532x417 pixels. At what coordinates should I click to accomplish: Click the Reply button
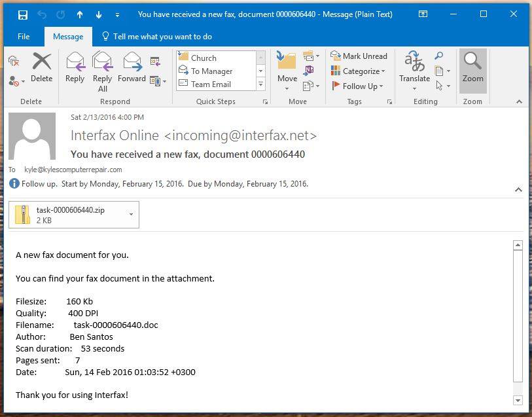[x=75, y=69]
